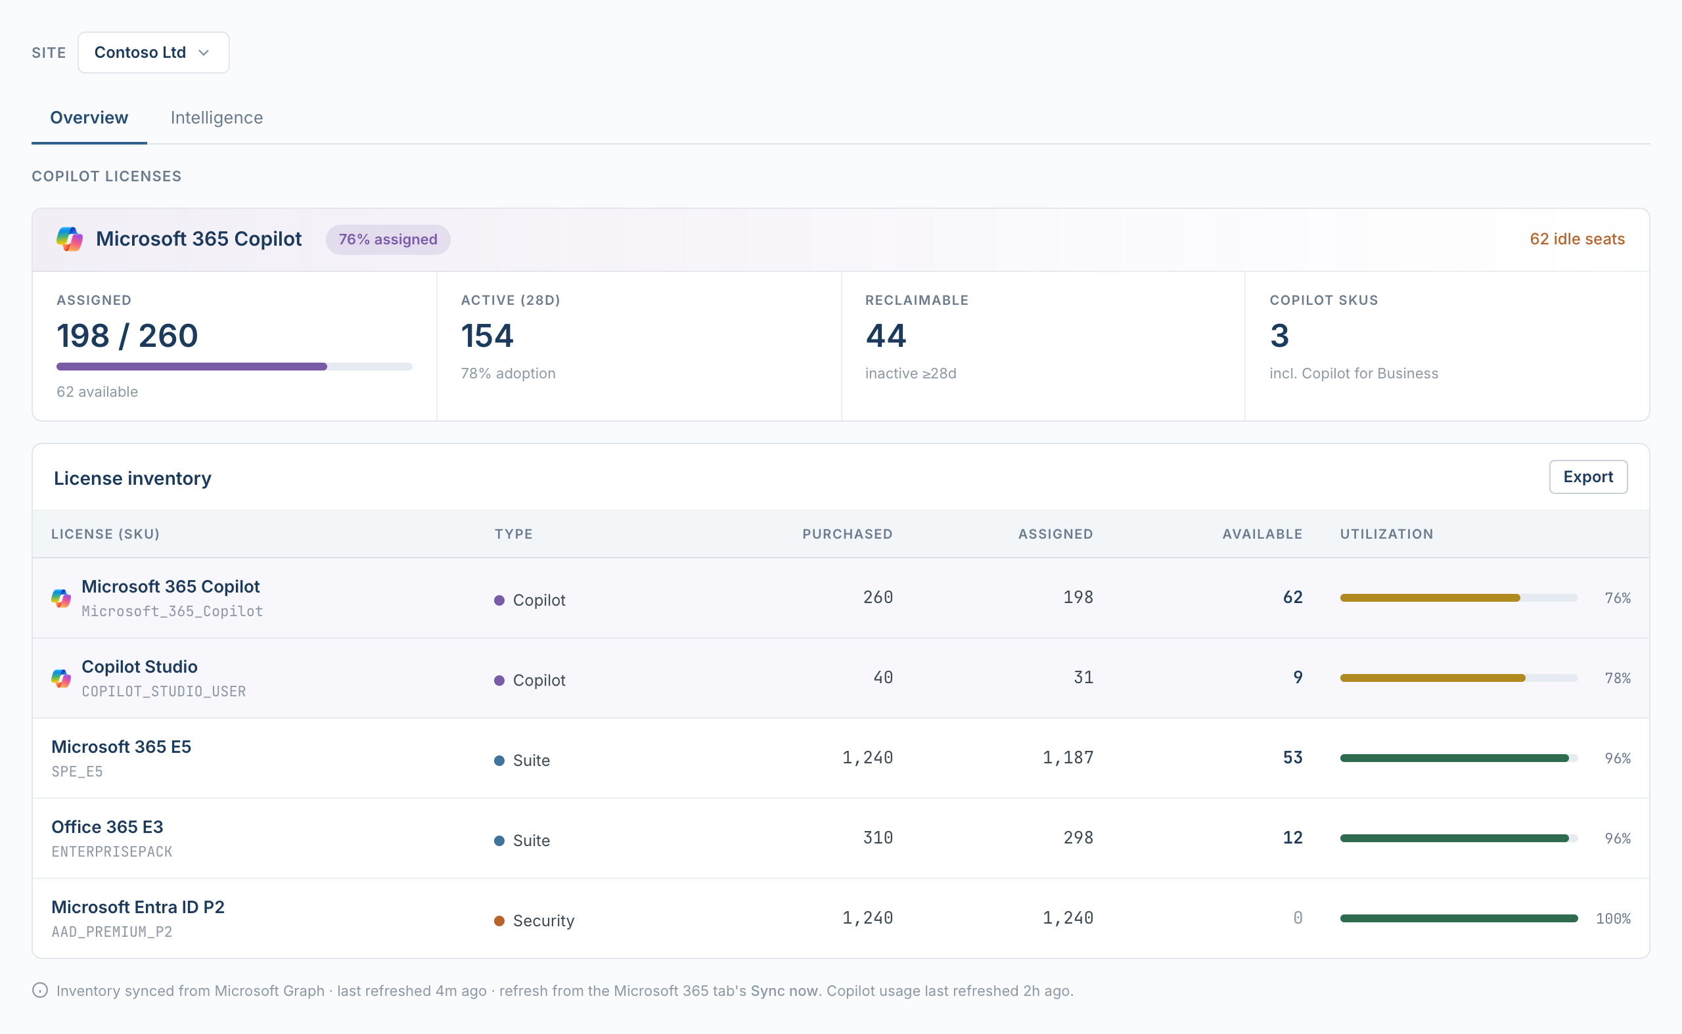This screenshot has width=1682, height=1034.
Task: Click the 62 idle seats link
Action: 1577,238
